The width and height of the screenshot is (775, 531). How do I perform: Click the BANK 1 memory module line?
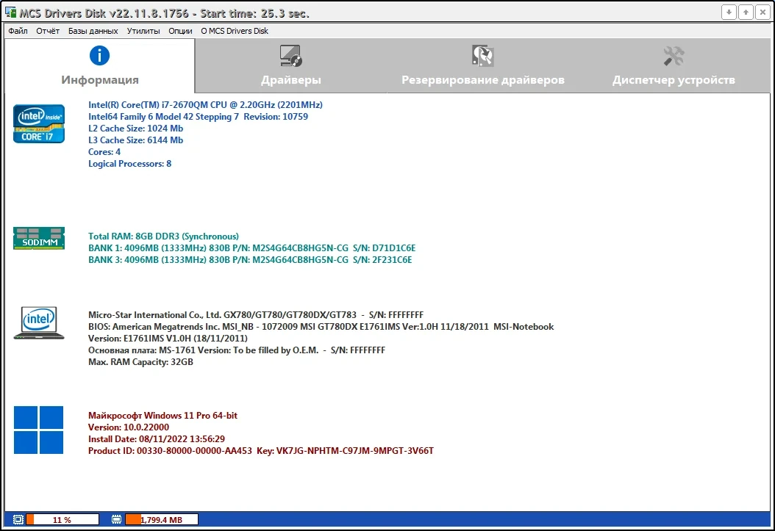(x=251, y=248)
